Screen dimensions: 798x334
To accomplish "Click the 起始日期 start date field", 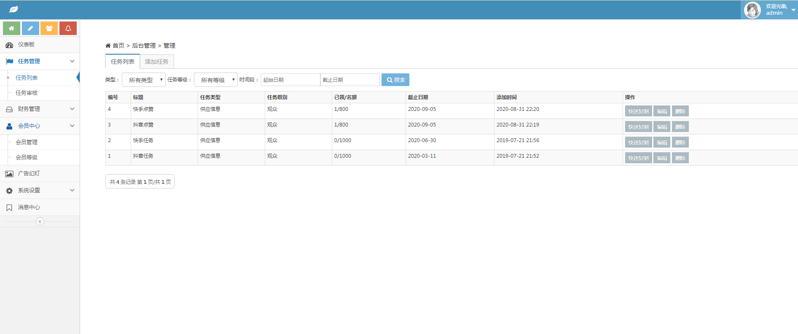I will (x=290, y=80).
